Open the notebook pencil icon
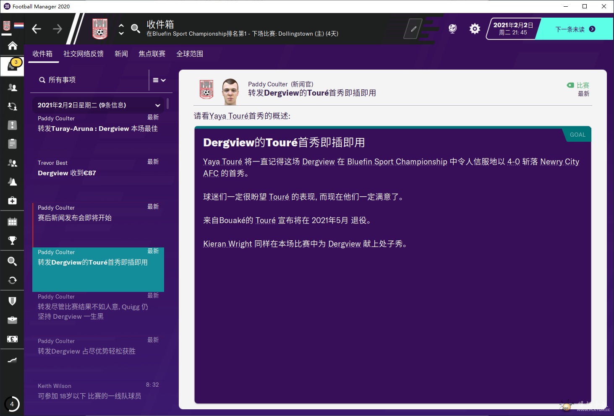Screen dimensions: 614x416 pos(413,29)
